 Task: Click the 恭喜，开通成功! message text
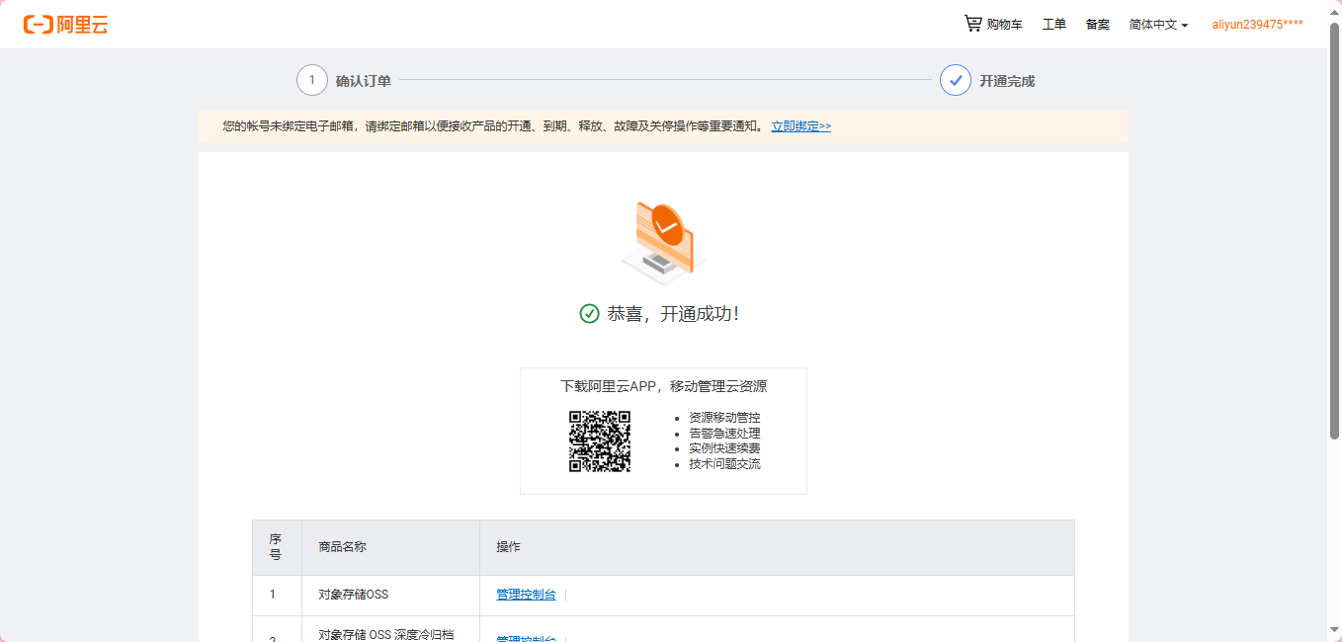(x=673, y=313)
